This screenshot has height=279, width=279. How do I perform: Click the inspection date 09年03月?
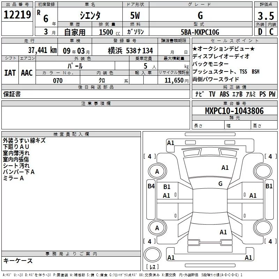76,51
